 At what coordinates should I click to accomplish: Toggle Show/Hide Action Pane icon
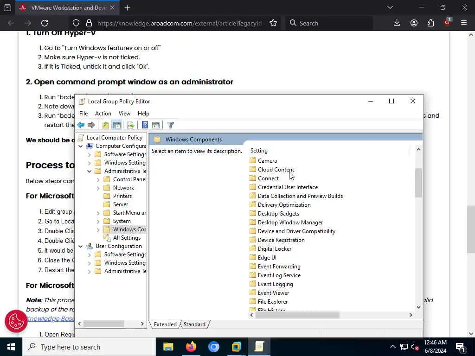(156, 125)
